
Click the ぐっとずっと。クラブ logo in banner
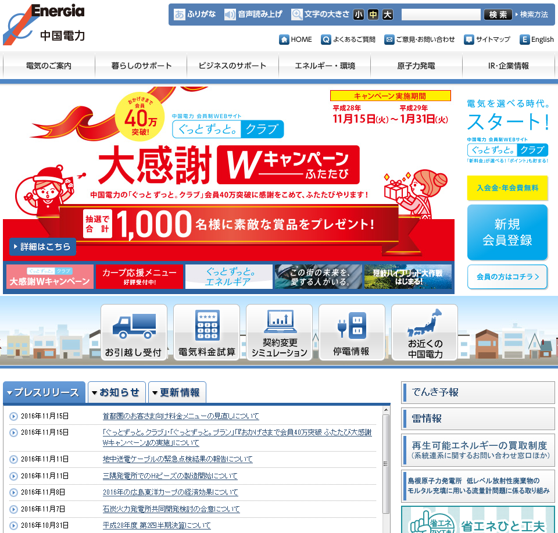(x=228, y=129)
